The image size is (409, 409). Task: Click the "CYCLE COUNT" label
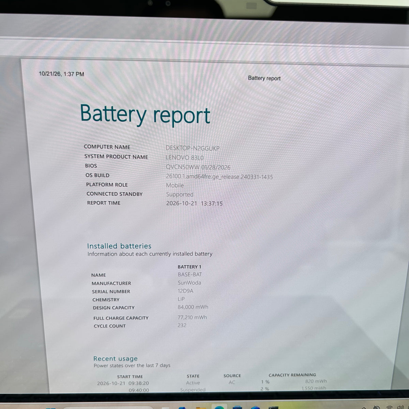110,326
